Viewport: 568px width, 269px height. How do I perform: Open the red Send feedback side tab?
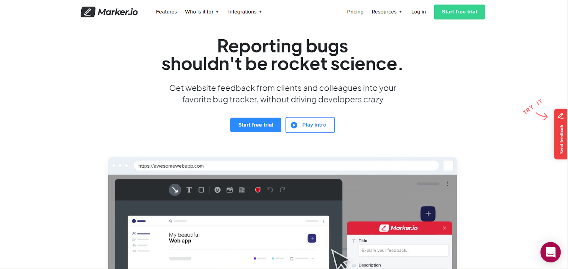(x=561, y=134)
